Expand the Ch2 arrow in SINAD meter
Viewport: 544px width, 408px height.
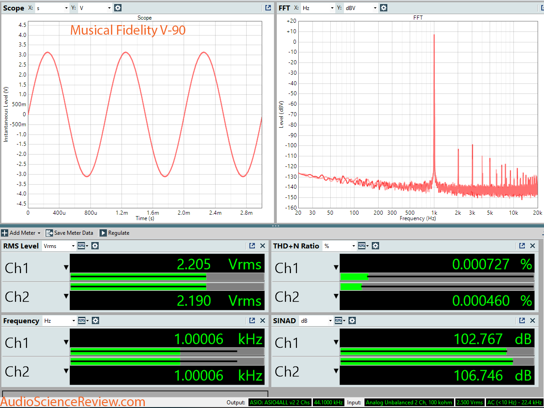(336, 371)
